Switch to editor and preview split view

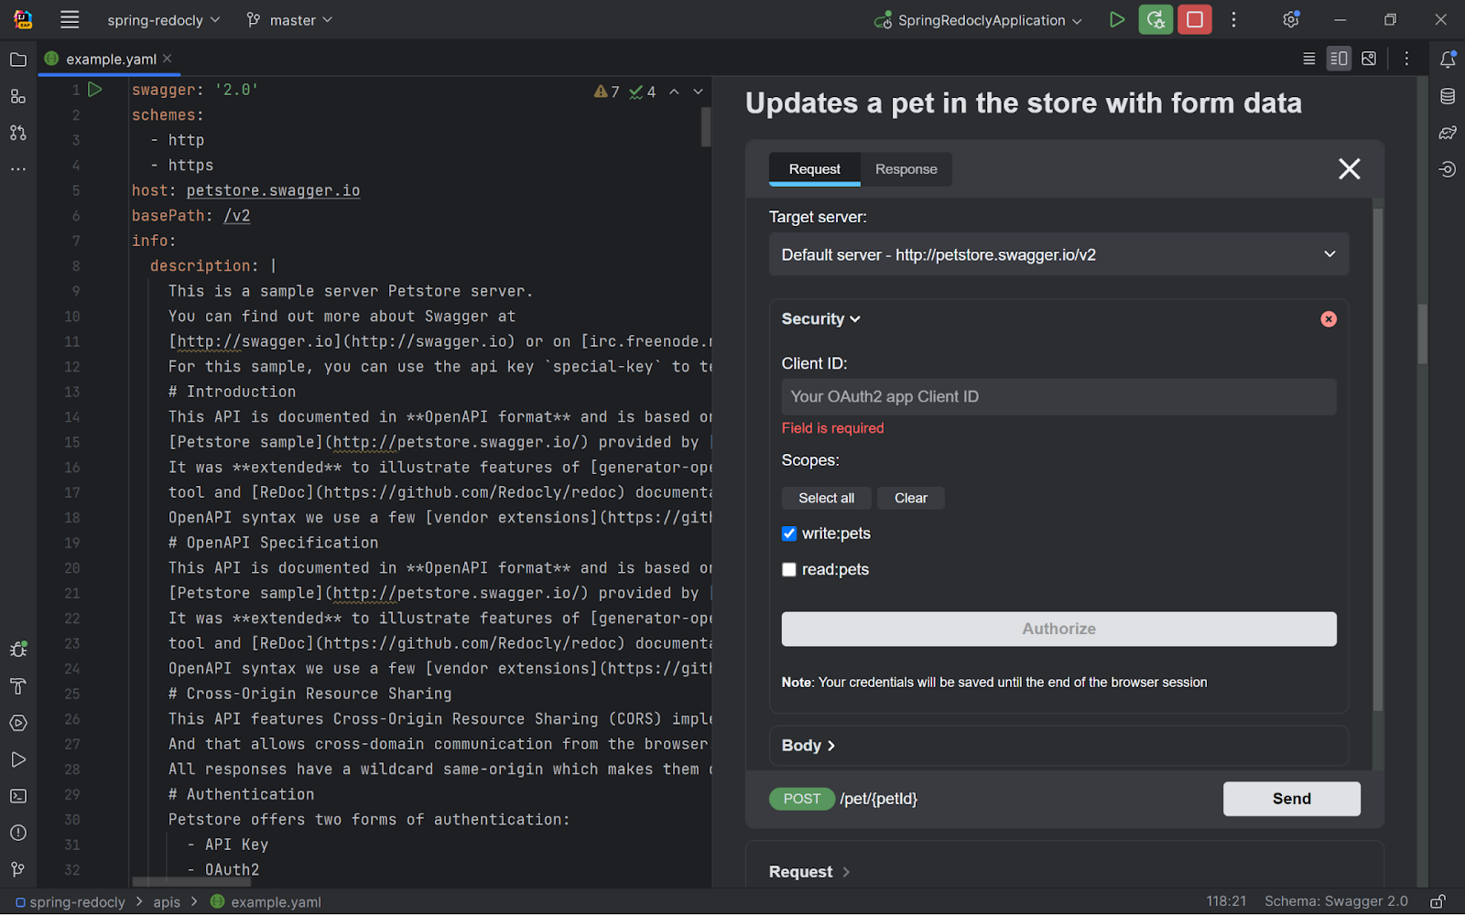1339,59
